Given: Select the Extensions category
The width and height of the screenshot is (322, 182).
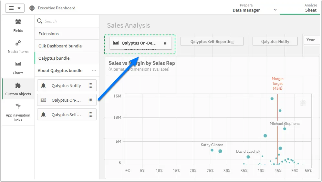Looking at the screenshot, I should 49,34.
